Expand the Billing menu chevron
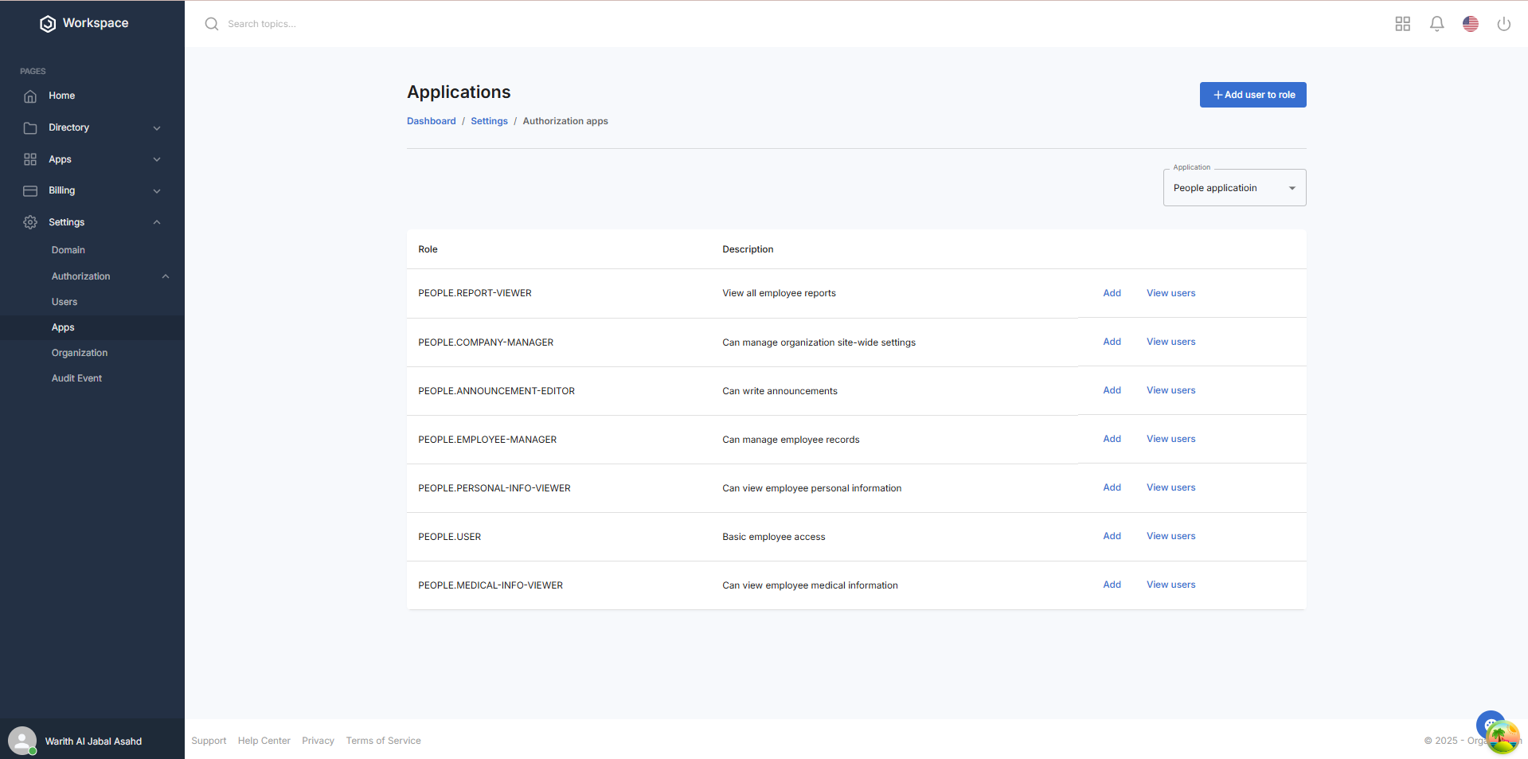Image resolution: width=1528 pixels, height=759 pixels. pyautogui.click(x=157, y=191)
